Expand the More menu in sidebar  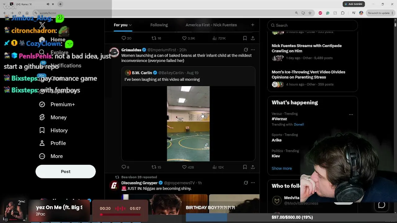click(x=51, y=156)
